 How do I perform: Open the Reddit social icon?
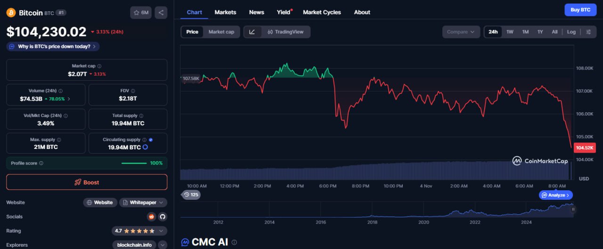tap(151, 217)
